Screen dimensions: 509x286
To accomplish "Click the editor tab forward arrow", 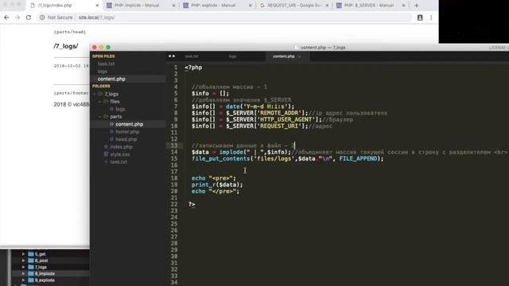I will (x=173, y=56).
